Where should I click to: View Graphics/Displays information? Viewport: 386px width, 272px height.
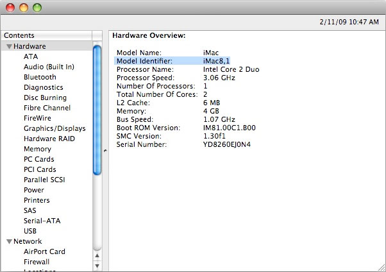pyautogui.click(x=55, y=128)
